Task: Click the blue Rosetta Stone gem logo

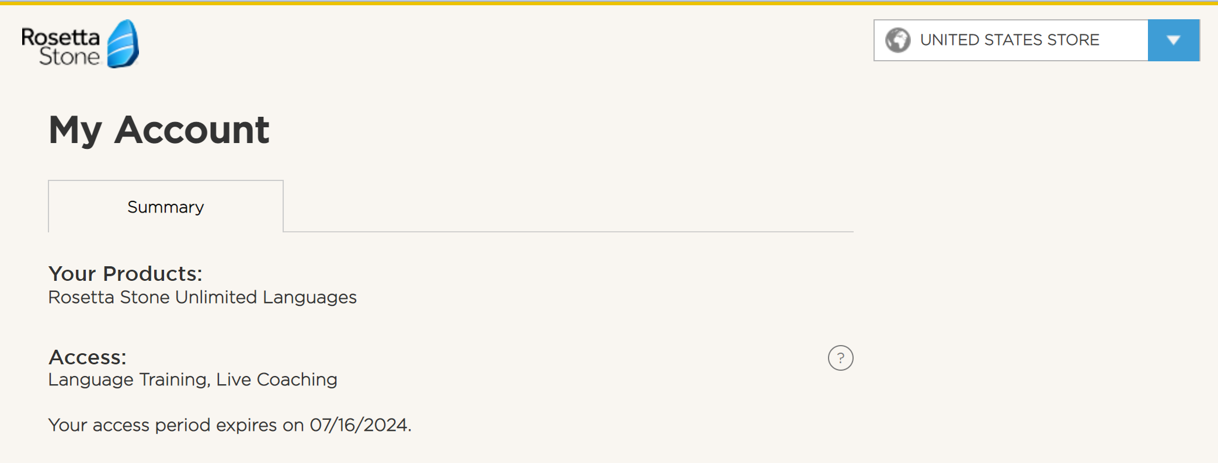Action: coord(123,44)
